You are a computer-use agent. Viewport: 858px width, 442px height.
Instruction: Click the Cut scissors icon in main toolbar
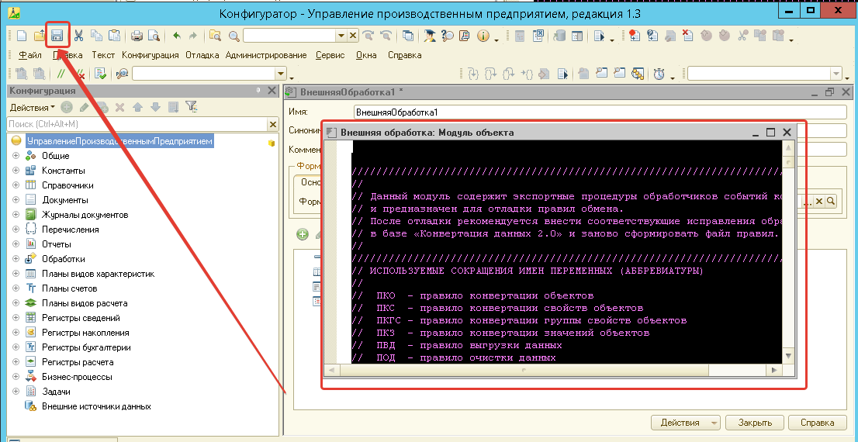click(x=78, y=36)
